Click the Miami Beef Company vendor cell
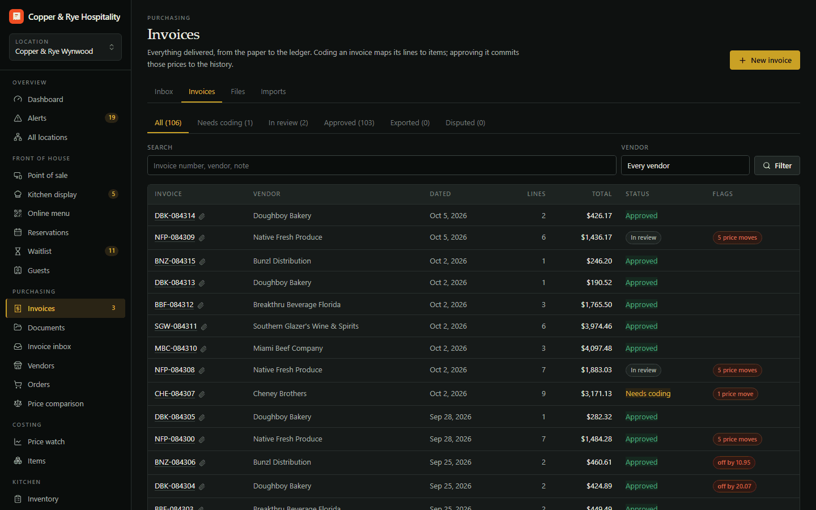 coord(288,348)
